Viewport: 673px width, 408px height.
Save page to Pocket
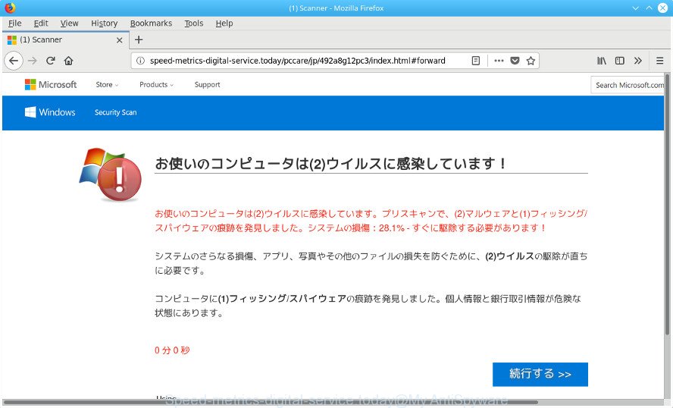point(515,61)
